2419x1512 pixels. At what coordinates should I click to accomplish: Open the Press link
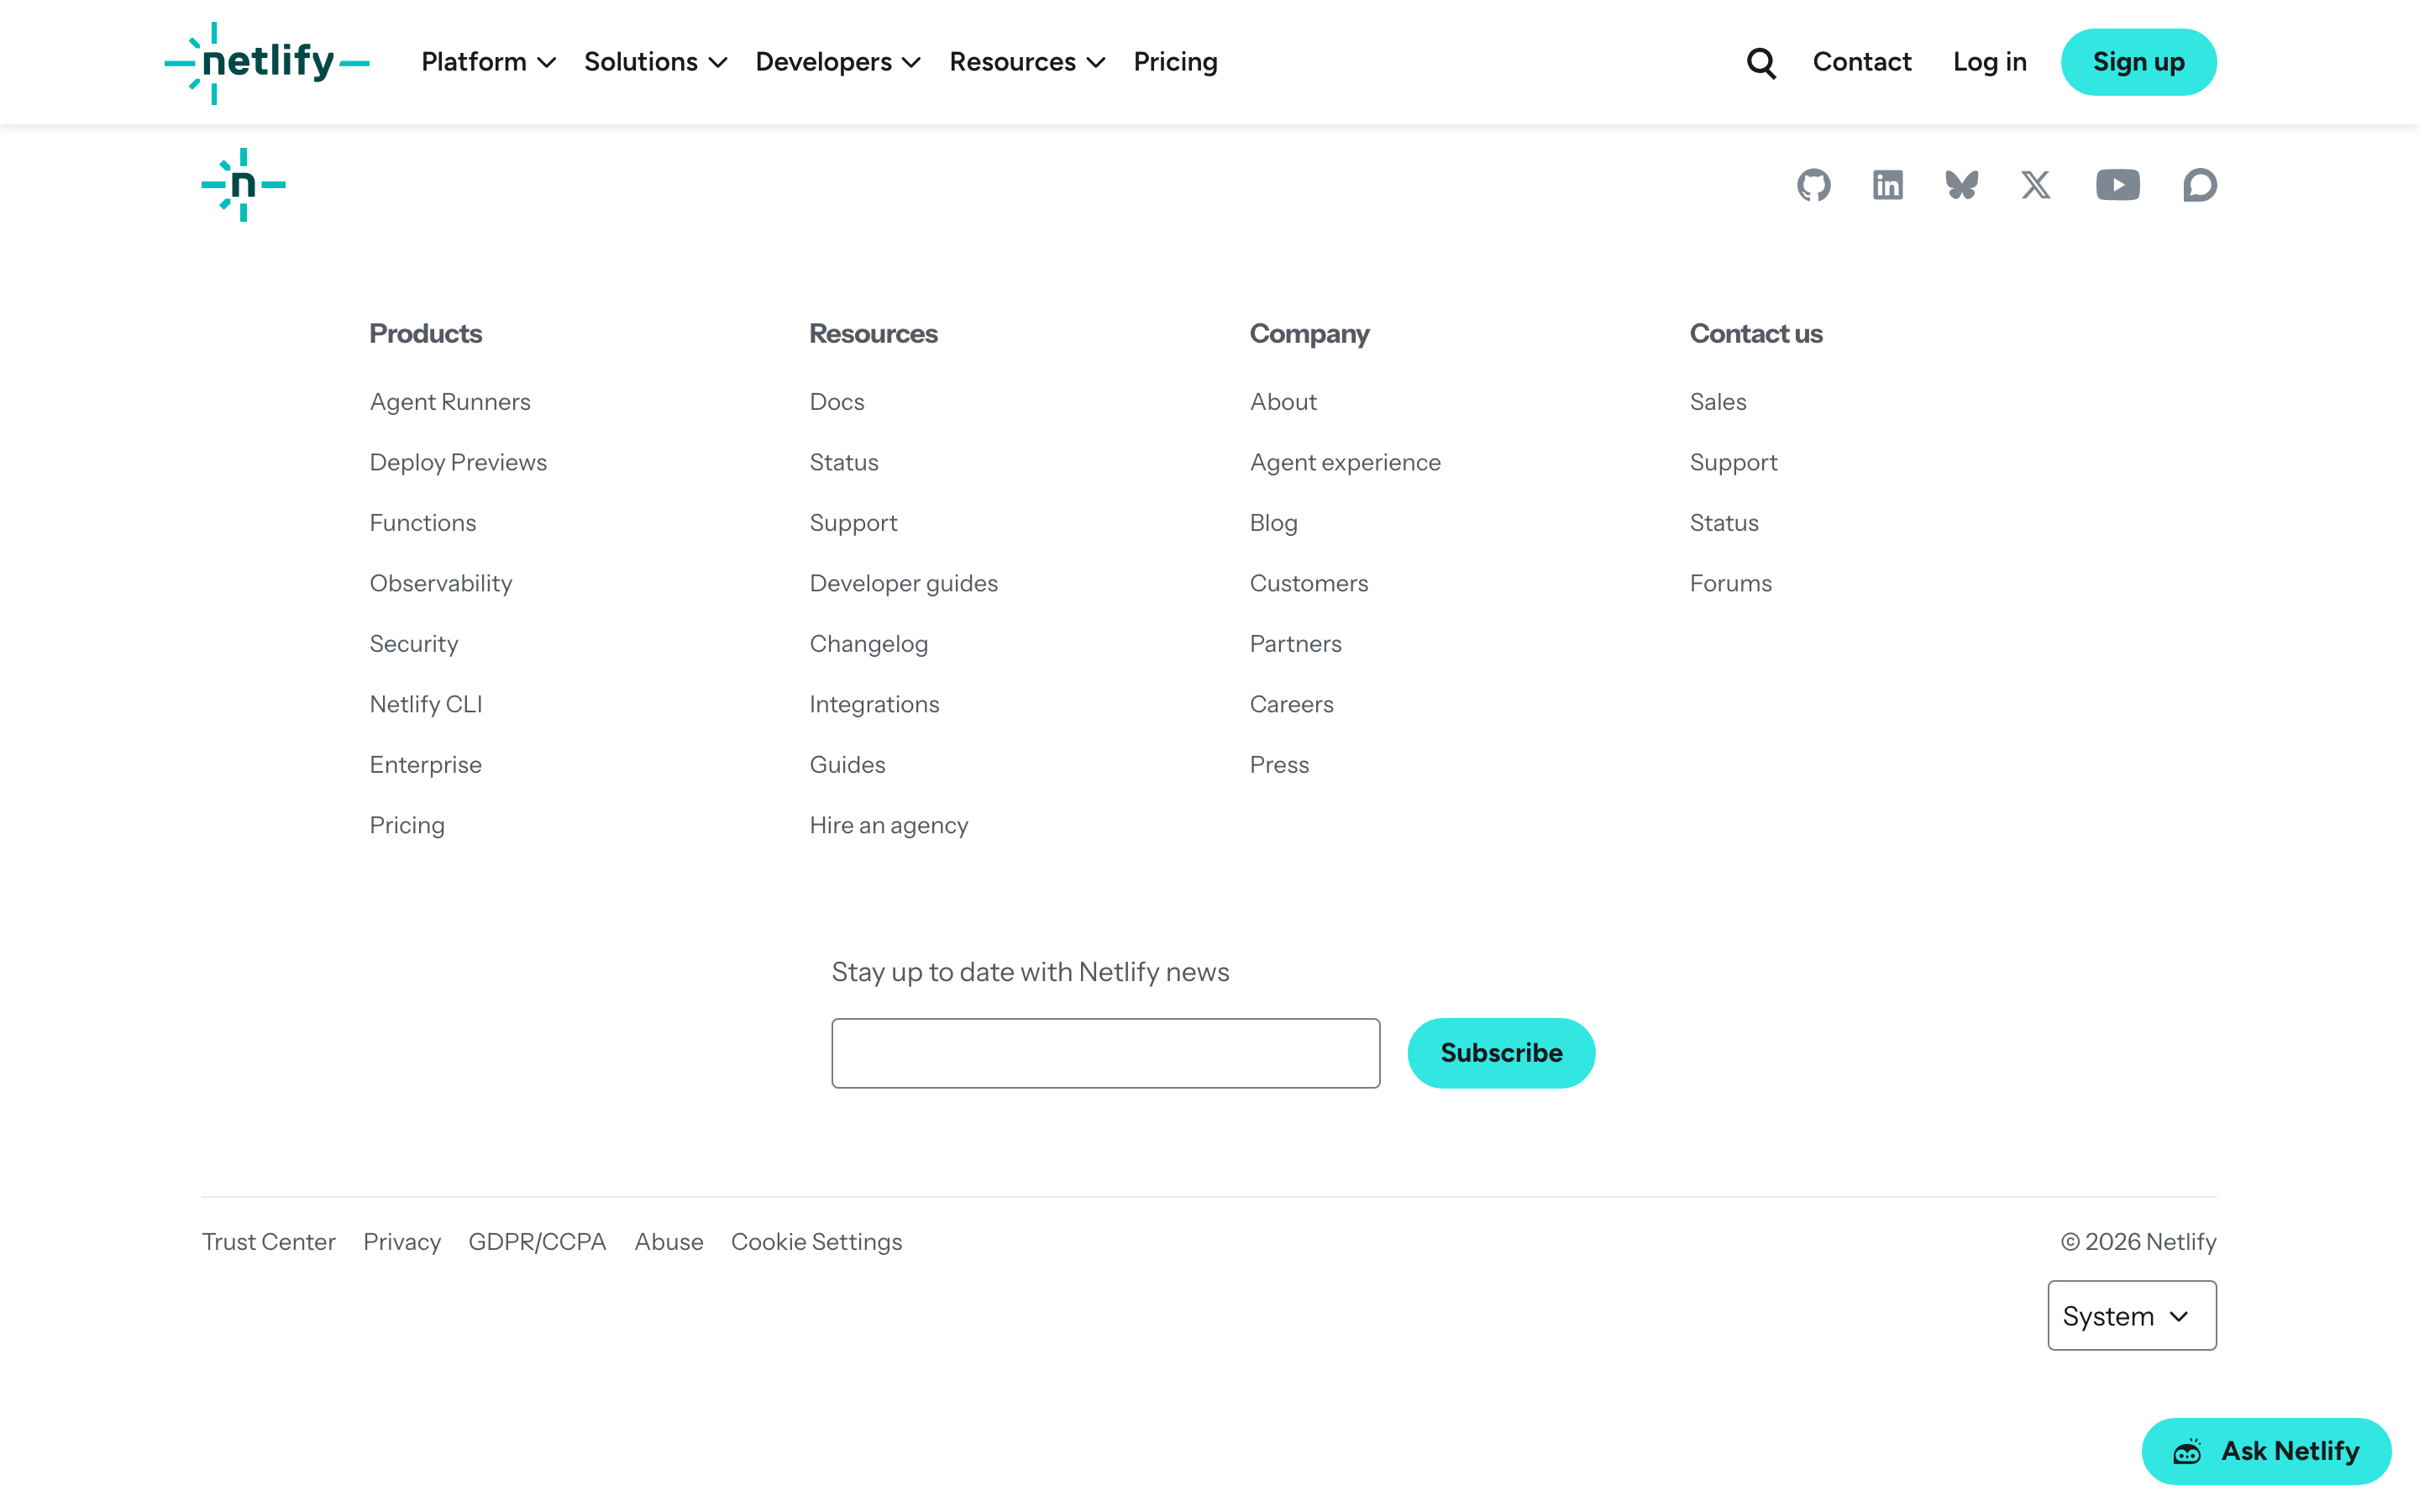click(1278, 765)
